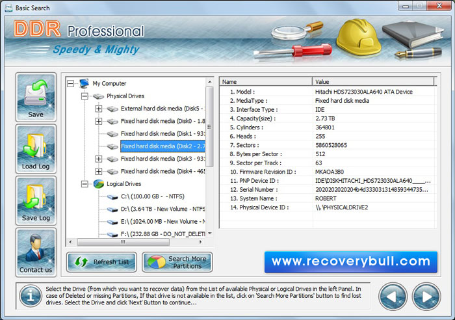Viewport: 455px width, 320px height.
Task: Click Search More Partitions button
Action: click(177, 262)
